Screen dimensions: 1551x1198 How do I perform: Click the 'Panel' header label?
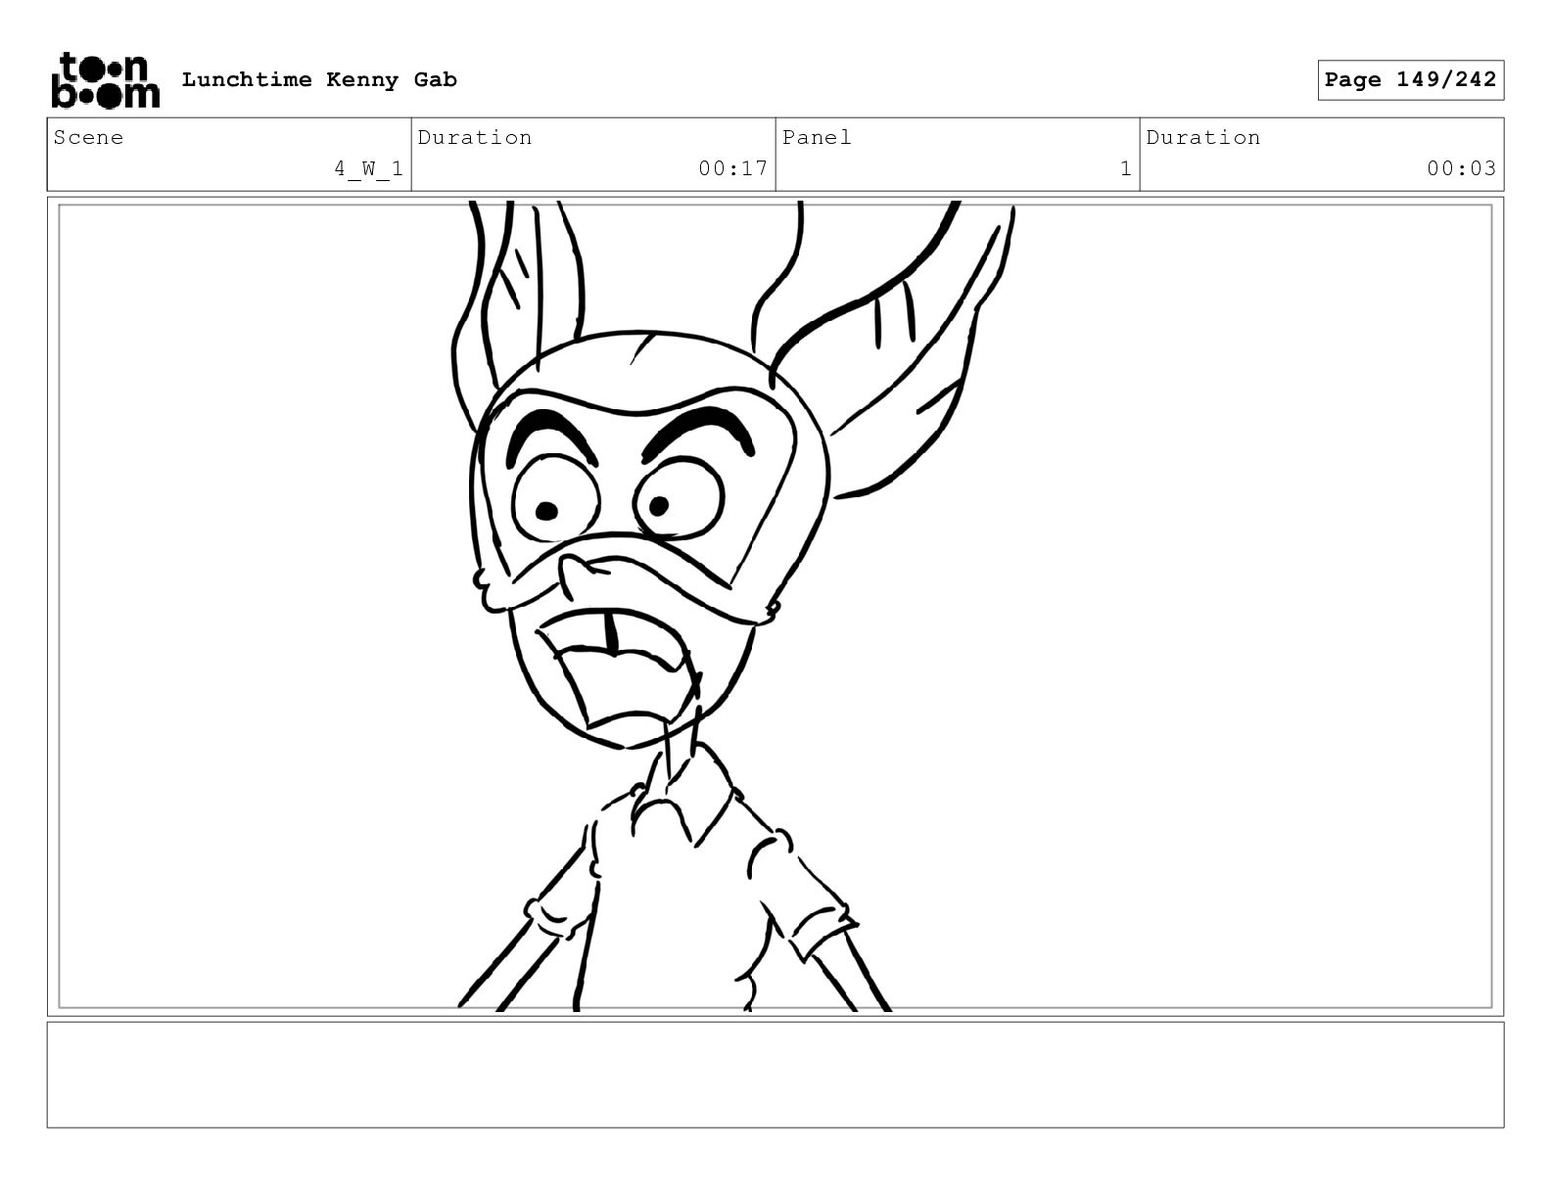pos(817,138)
